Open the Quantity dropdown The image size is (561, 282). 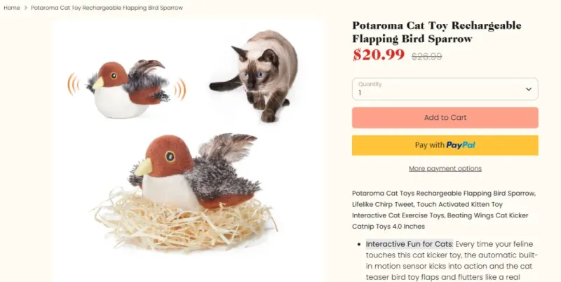[x=445, y=89]
